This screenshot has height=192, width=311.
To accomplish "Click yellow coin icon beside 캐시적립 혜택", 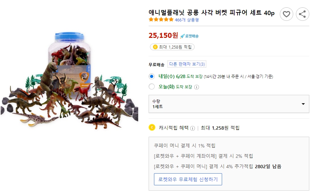I will 152,128.
